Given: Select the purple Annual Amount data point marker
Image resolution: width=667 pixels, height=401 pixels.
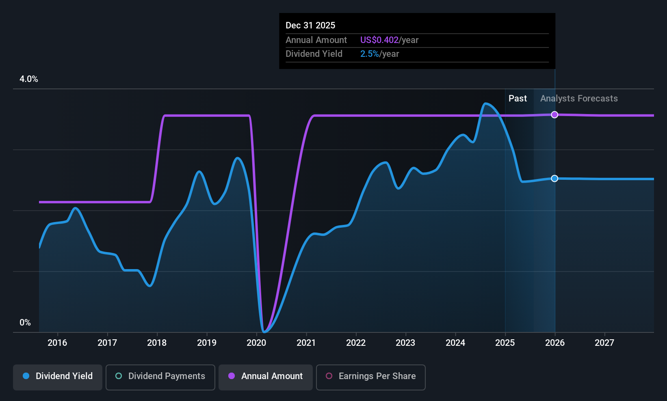Looking at the screenshot, I should click(x=554, y=115).
